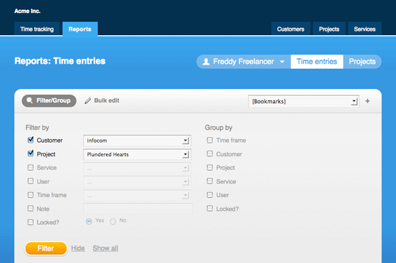Click the Note filter text field
This screenshot has width=396, height=263.
click(137, 209)
